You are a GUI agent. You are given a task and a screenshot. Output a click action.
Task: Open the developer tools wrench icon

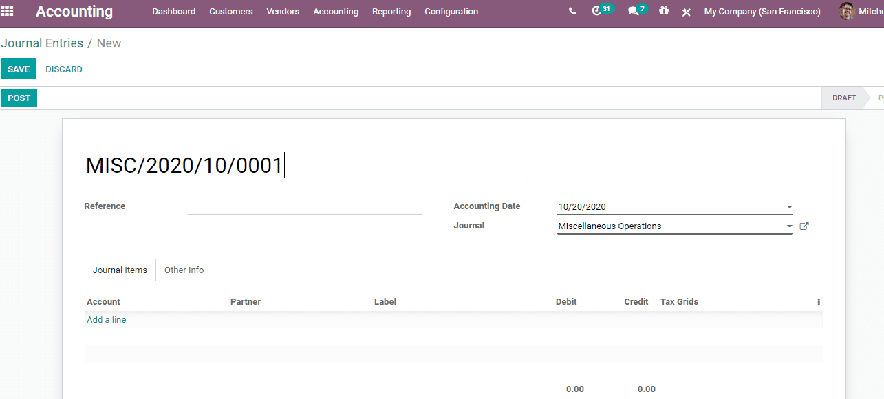tap(686, 12)
